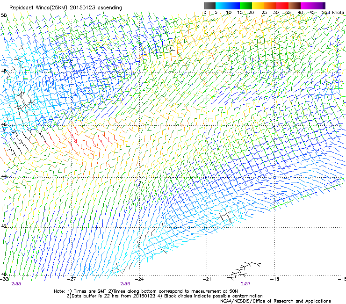Image resolution: width=346 pixels, height=304 pixels.
Task: Select the latitude axis label '48'
Action: pyautogui.click(x=4, y=71)
